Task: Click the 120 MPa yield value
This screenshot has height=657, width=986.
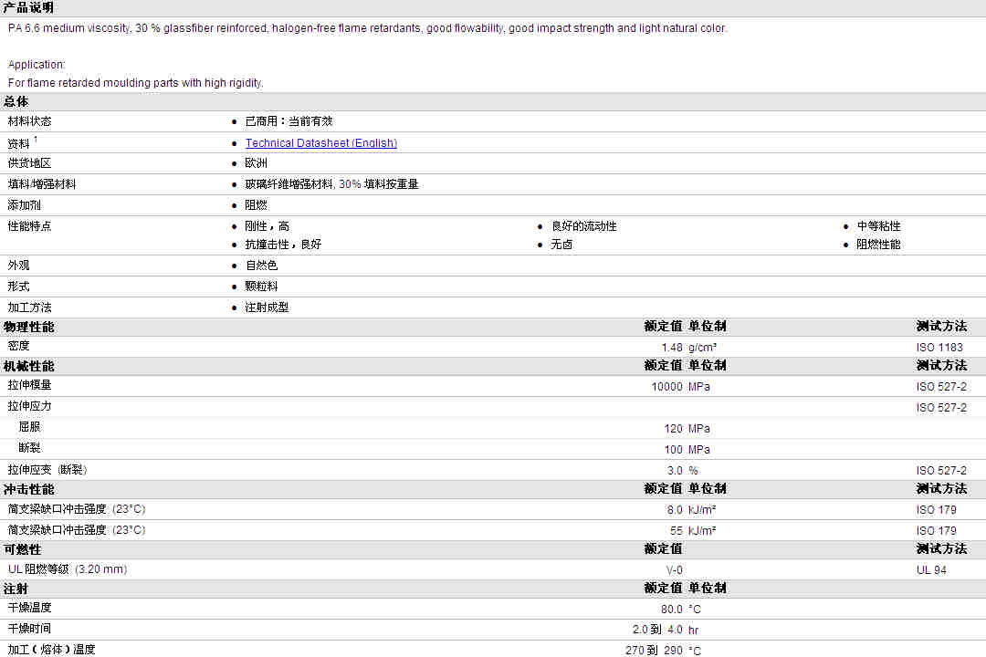Action: 687,429
